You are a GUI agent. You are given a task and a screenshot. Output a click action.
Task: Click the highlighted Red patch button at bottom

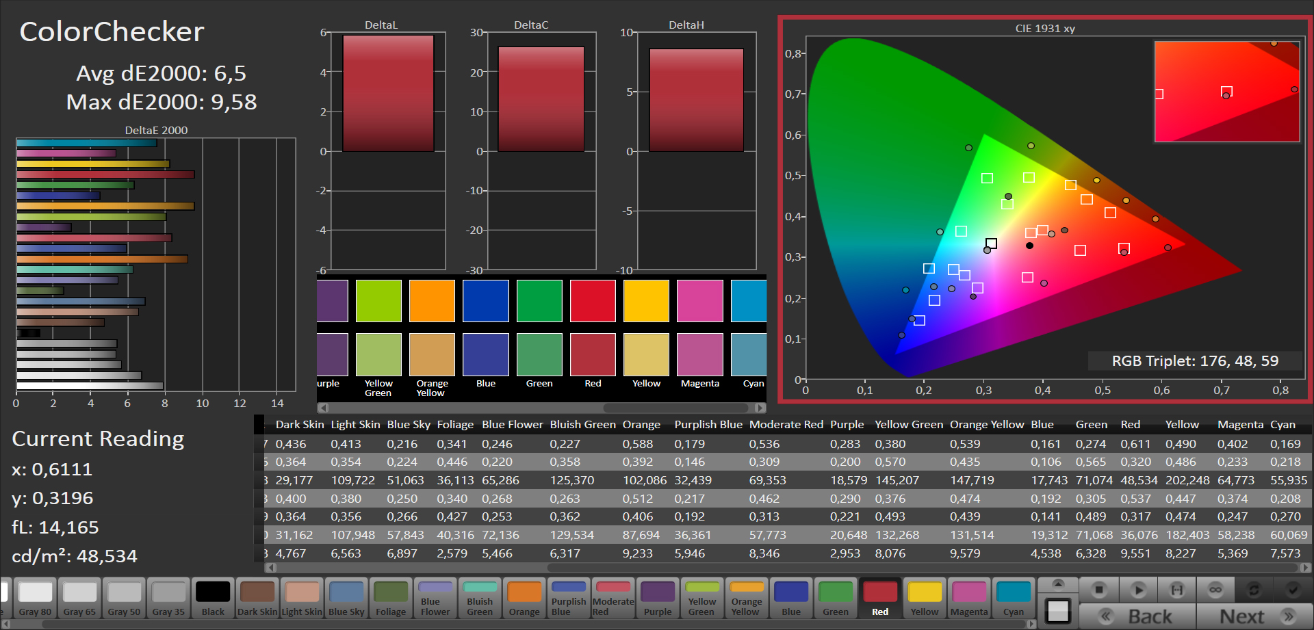tap(880, 599)
